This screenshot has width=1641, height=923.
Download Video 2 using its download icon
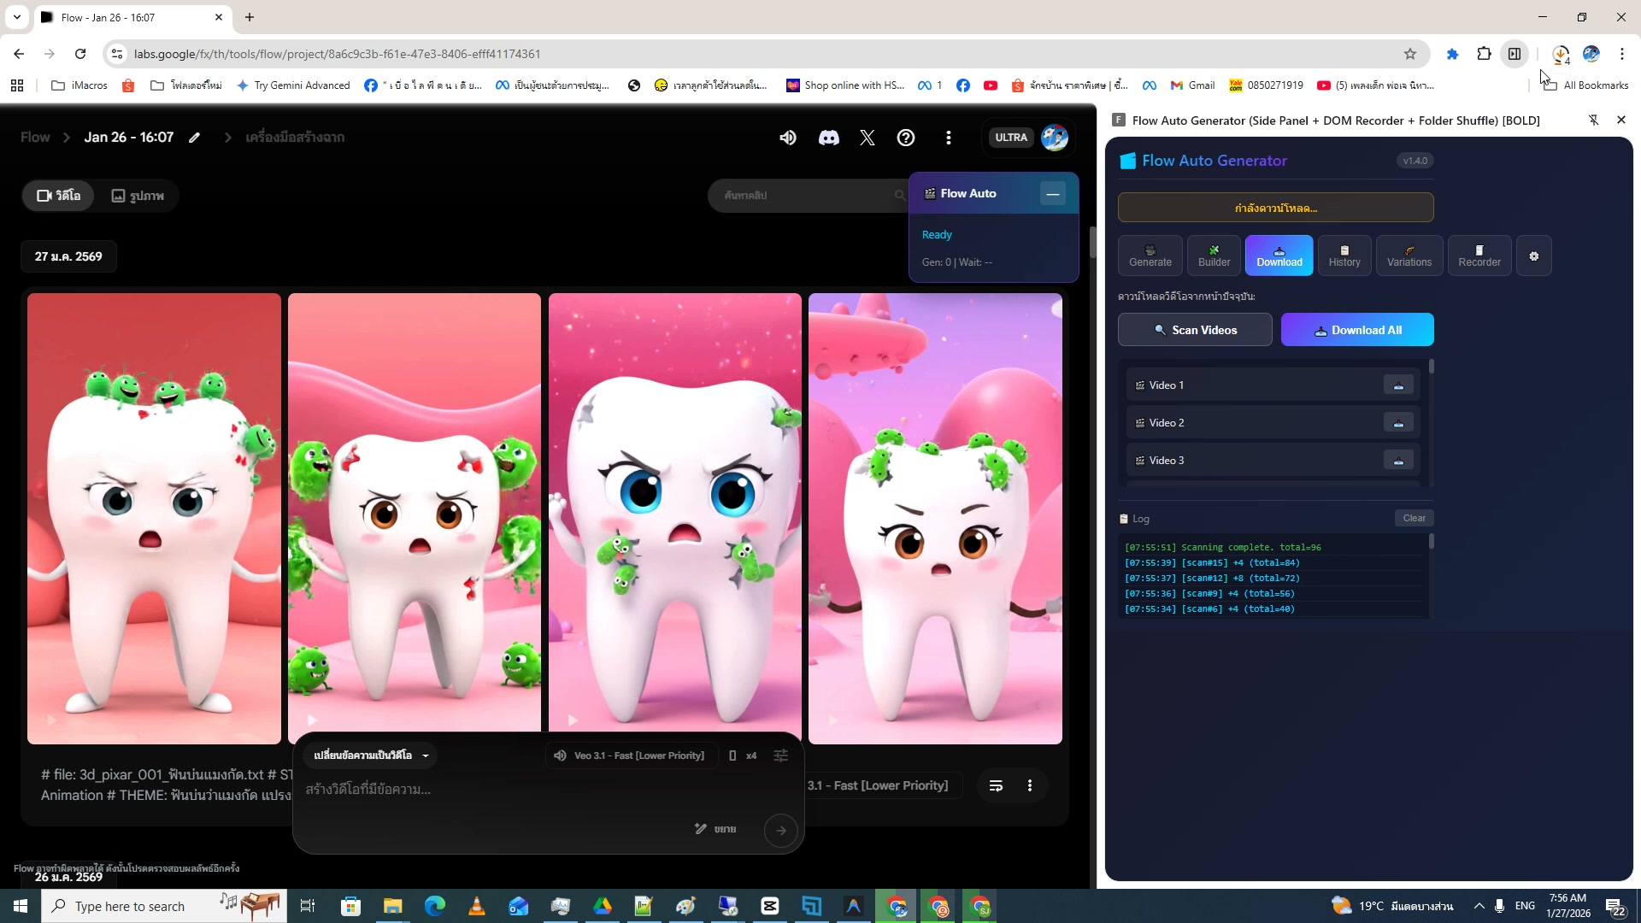1398,423
